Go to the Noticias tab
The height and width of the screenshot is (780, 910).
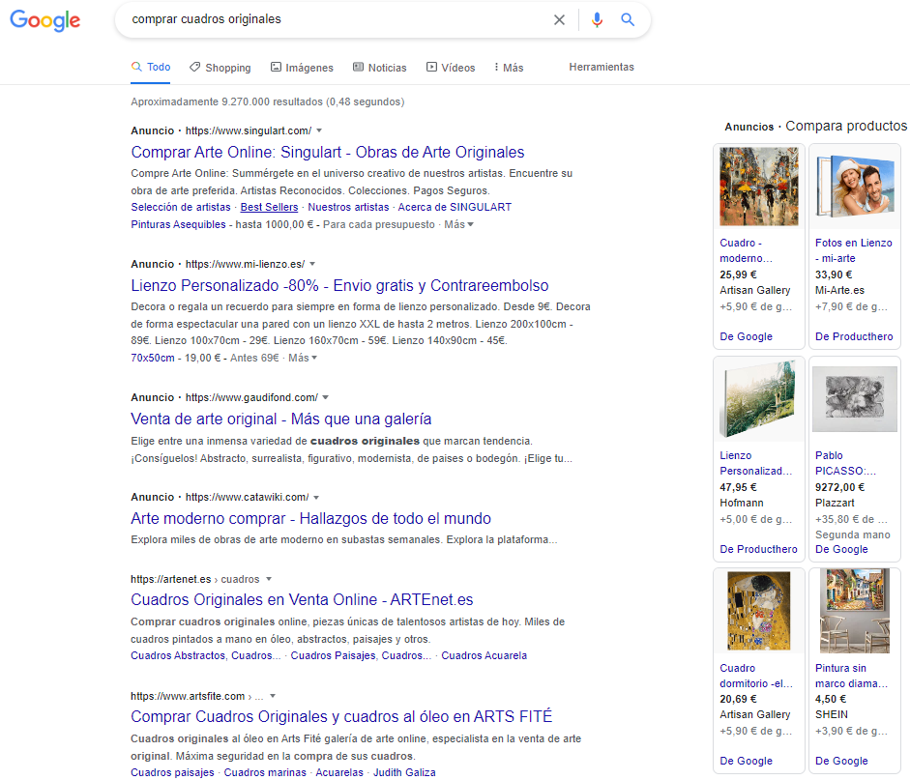pyautogui.click(x=380, y=68)
